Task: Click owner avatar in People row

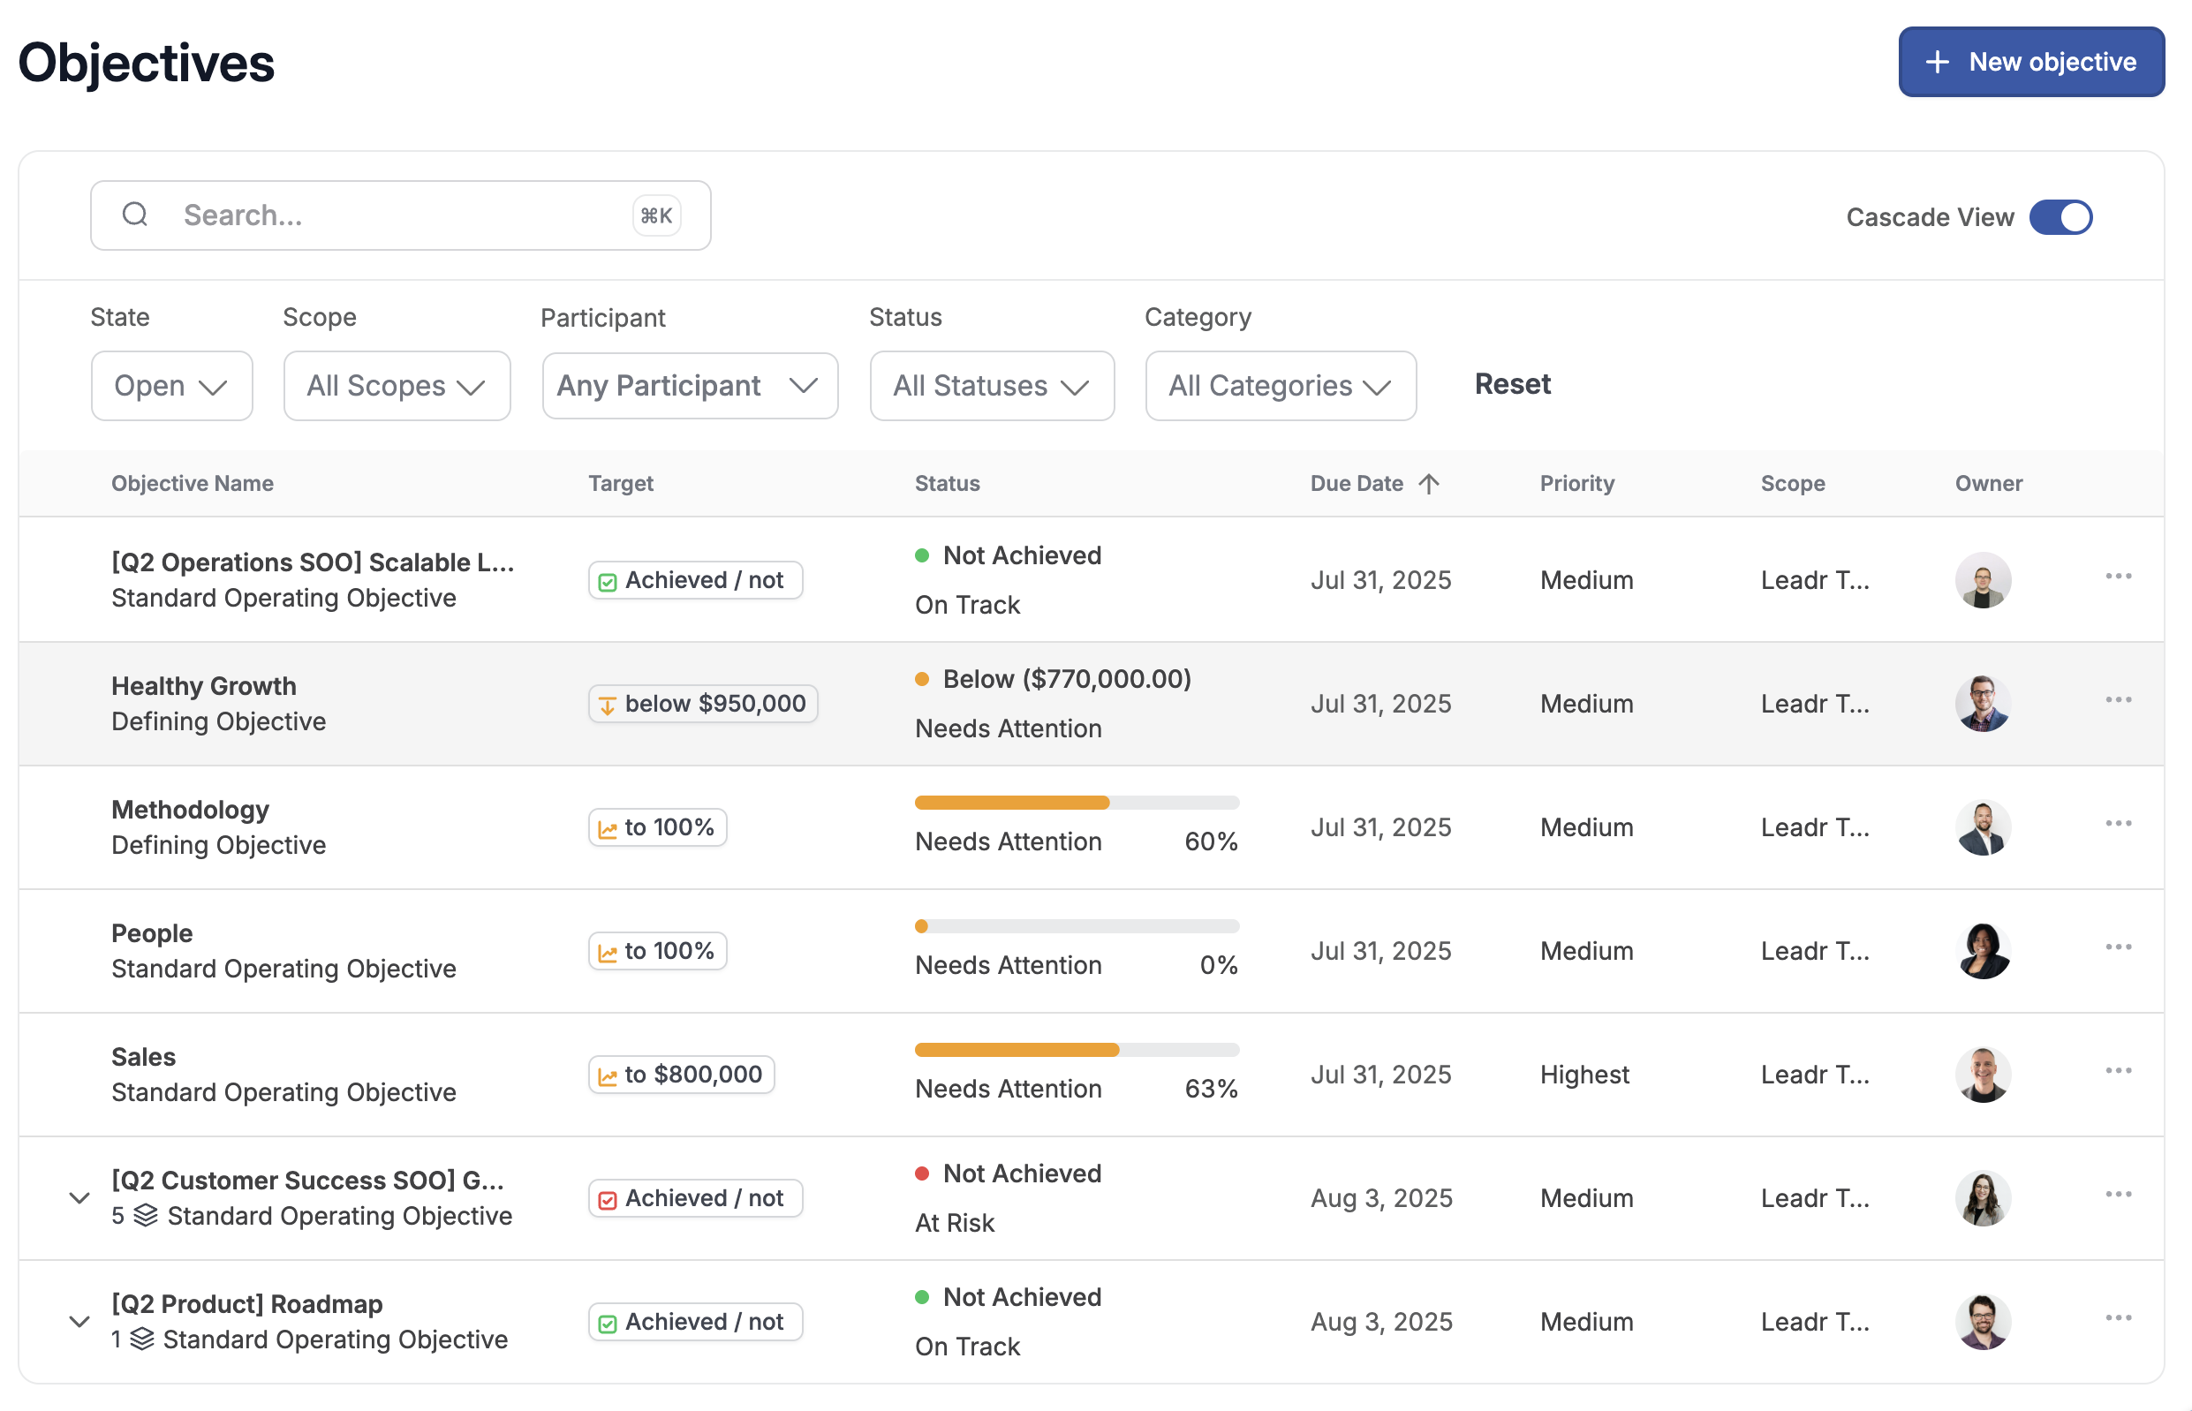Action: (1982, 951)
